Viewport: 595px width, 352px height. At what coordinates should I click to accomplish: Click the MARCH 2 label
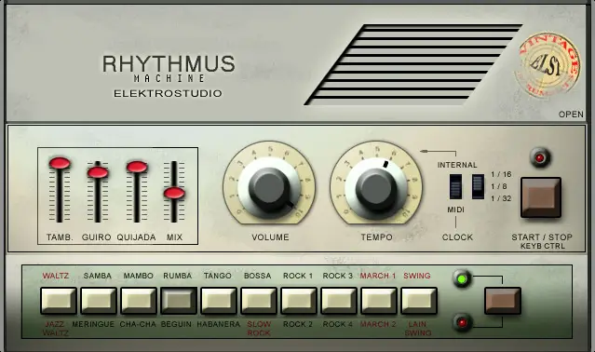378,324
